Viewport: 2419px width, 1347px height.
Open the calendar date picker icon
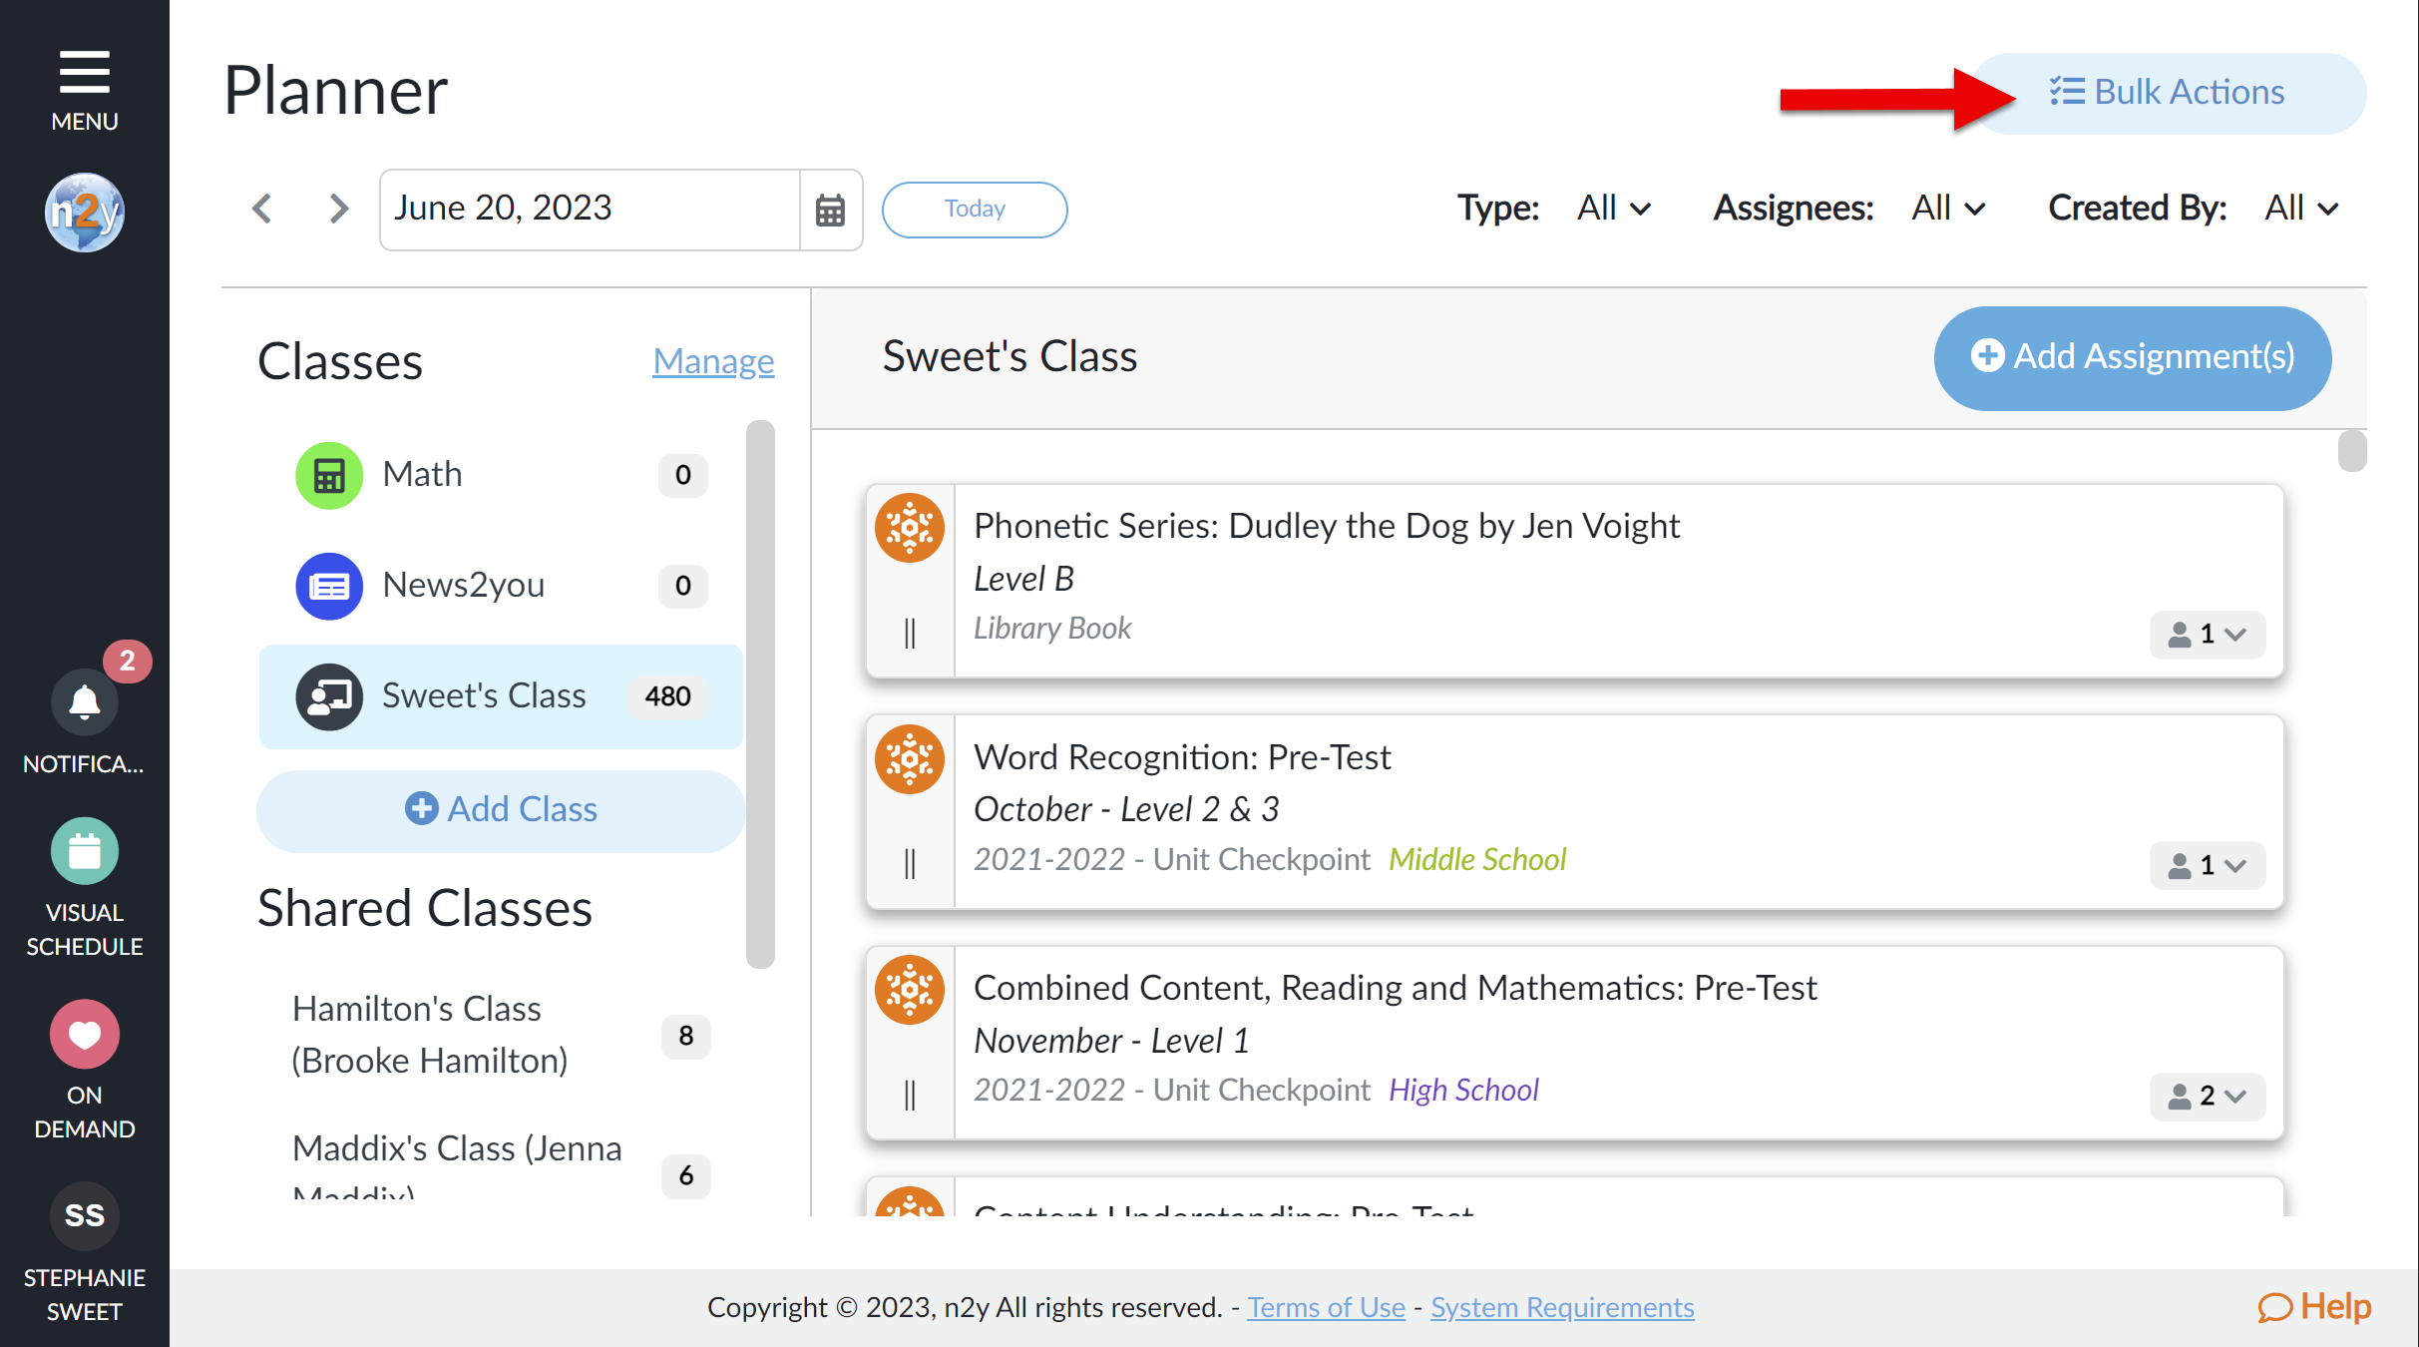(x=830, y=210)
